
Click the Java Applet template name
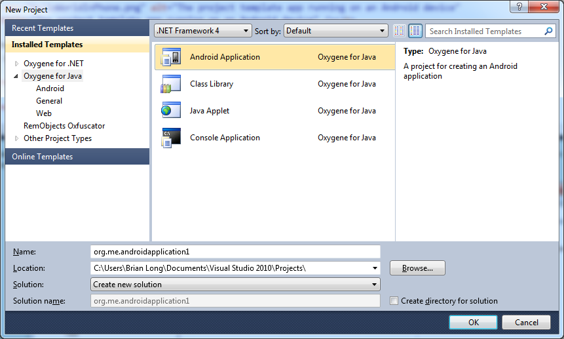pos(210,111)
